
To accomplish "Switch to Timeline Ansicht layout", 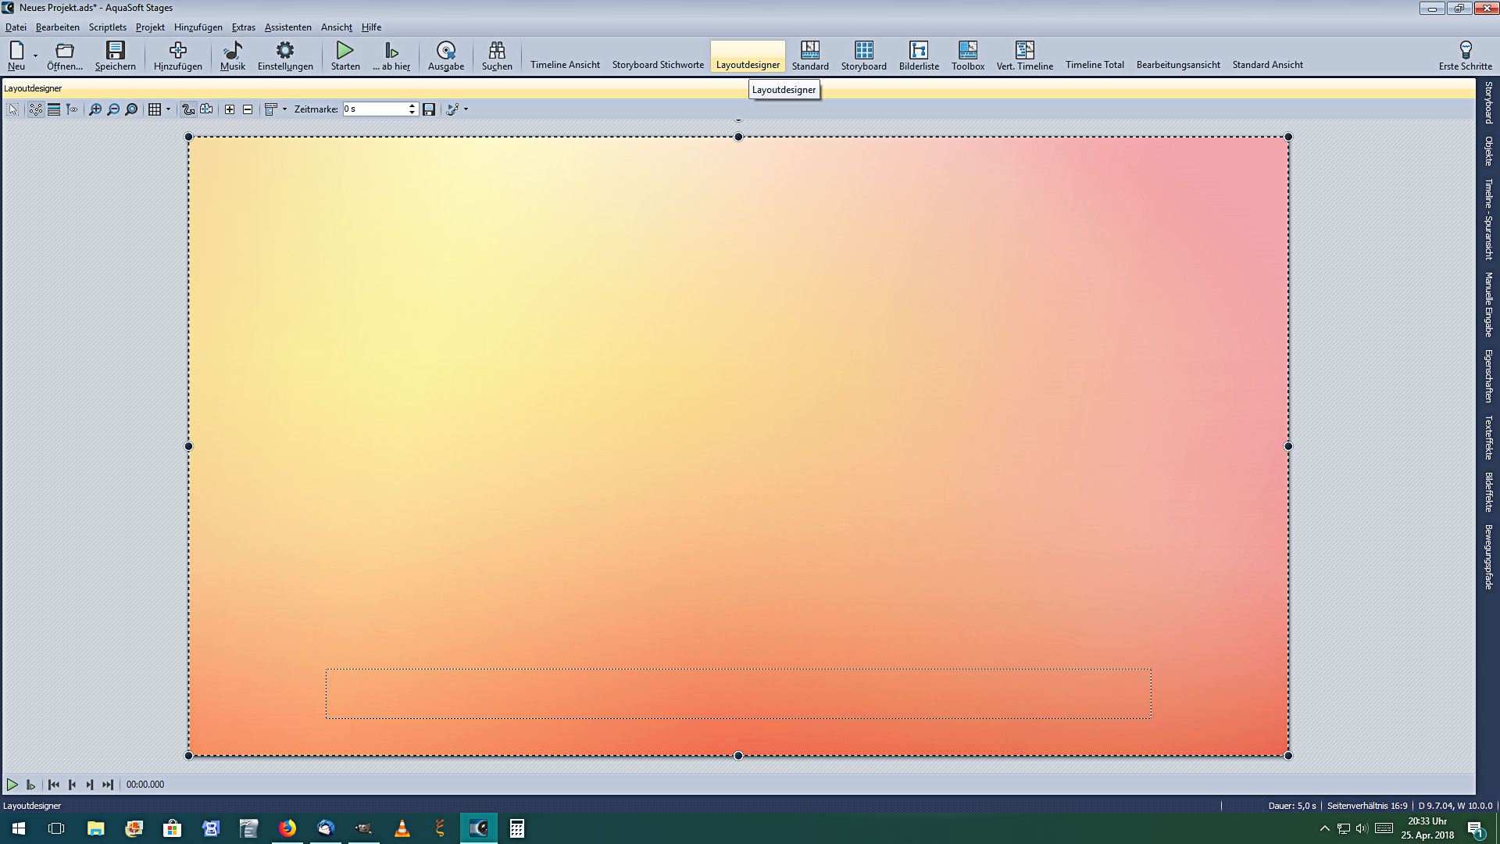I will (565, 65).
